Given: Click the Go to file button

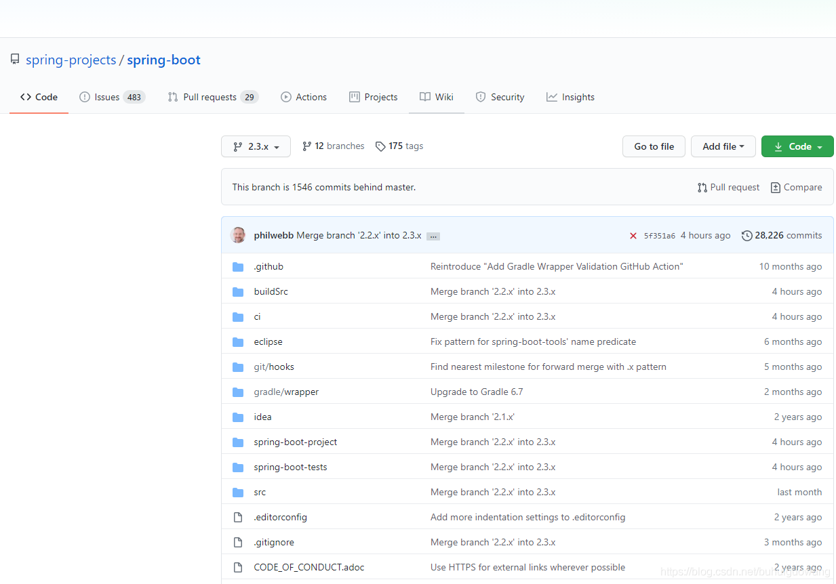Looking at the screenshot, I should pyautogui.click(x=653, y=146).
